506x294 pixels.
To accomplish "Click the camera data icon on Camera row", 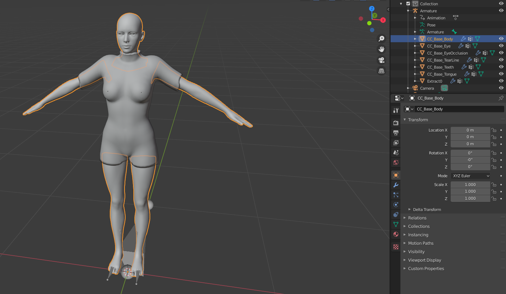I will tap(444, 88).
